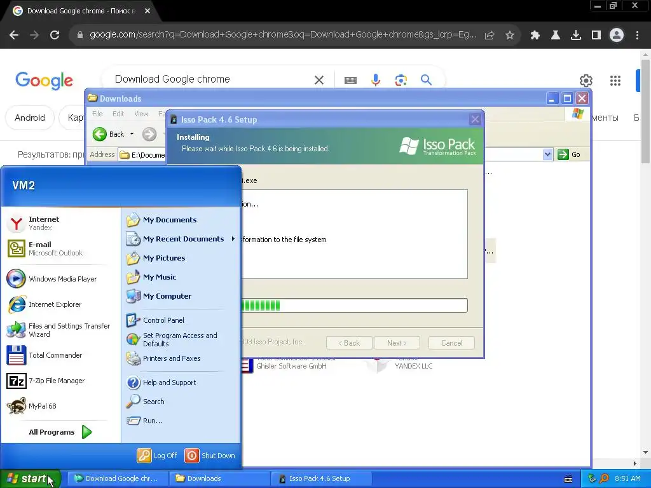Clear the Google search box
The image size is (651, 488).
[x=319, y=79]
